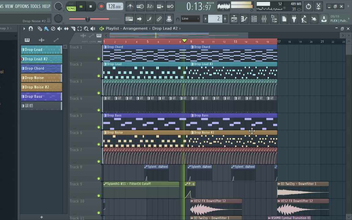
Task: Toggle loop recording
Action: [170, 6]
